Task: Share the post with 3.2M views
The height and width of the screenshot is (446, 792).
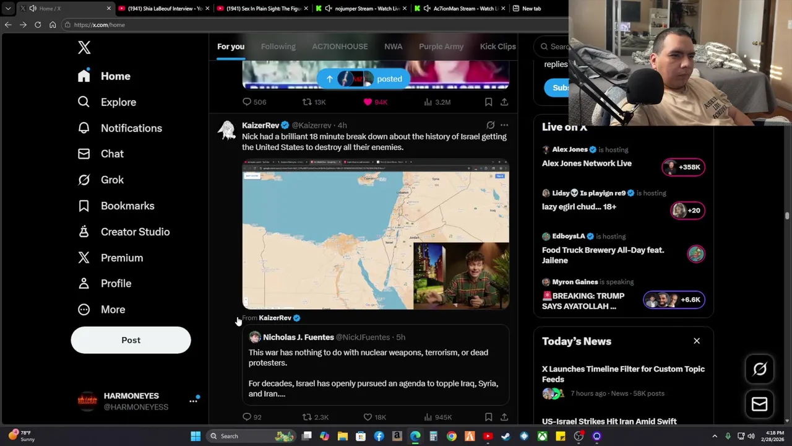Action: pos(504,102)
